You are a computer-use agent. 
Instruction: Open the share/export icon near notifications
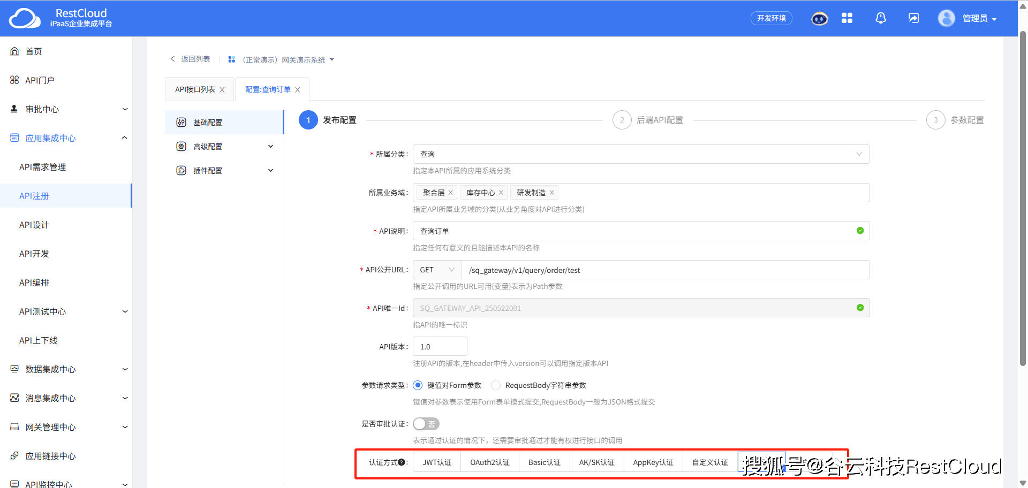click(x=913, y=18)
